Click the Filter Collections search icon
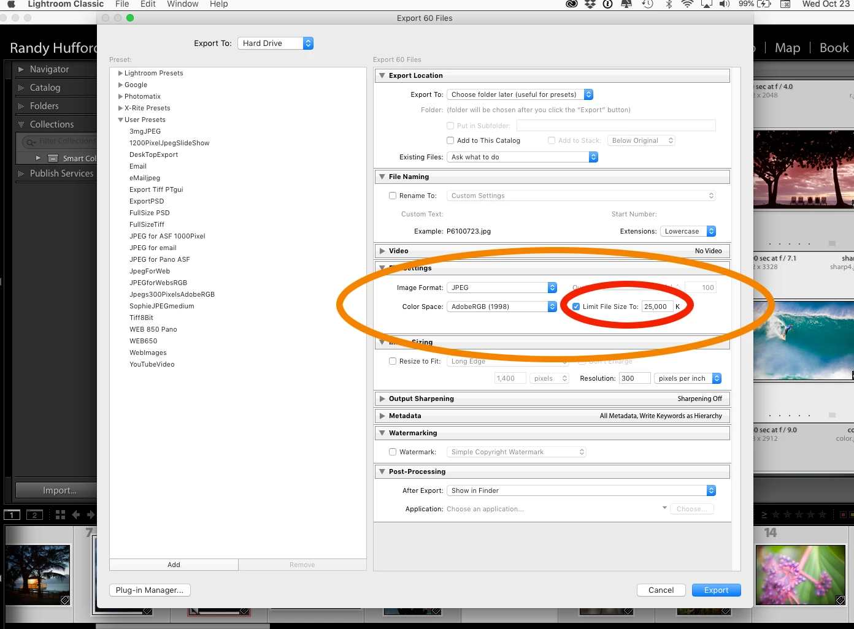 click(30, 142)
